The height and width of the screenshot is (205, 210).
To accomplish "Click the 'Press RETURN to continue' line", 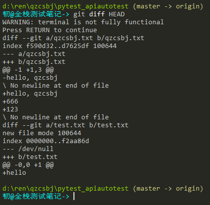I will point(50,30).
